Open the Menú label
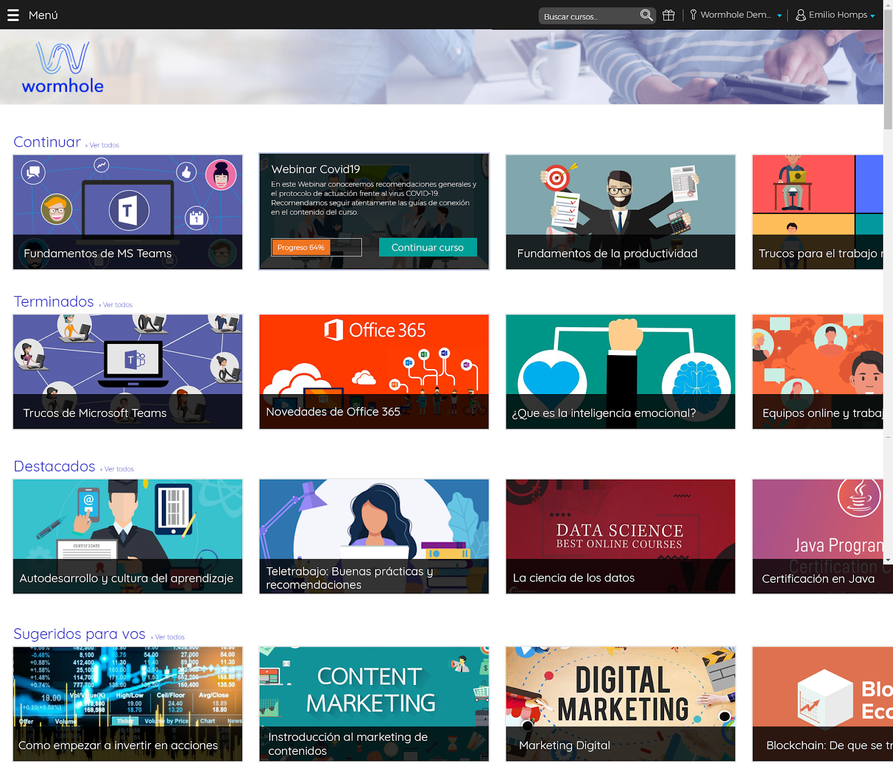Screen dimensions: 893x766 click(x=43, y=15)
